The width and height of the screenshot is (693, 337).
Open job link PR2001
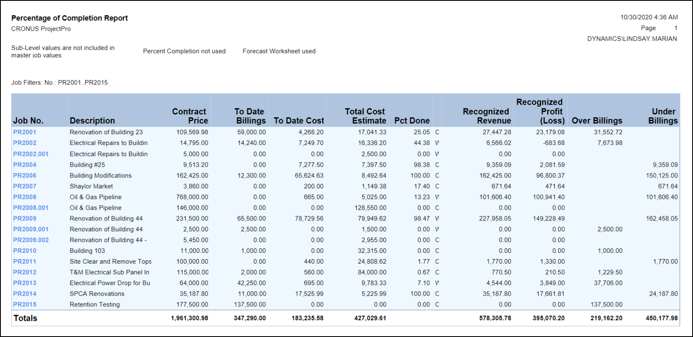[24, 132]
